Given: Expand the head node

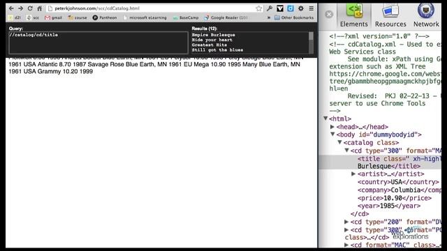Looking at the screenshot, I should 332,127.
